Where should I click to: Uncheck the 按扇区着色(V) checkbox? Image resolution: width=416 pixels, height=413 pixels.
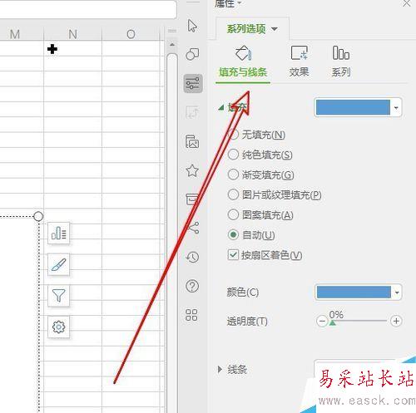tap(233, 255)
